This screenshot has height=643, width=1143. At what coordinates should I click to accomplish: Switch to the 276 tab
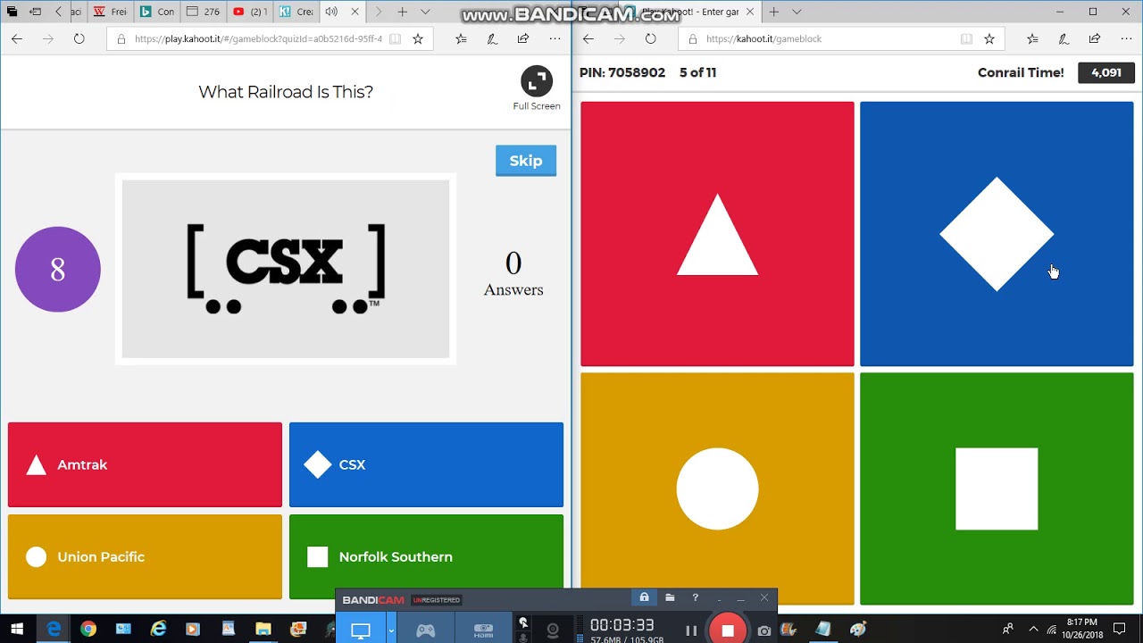point(204,12)
